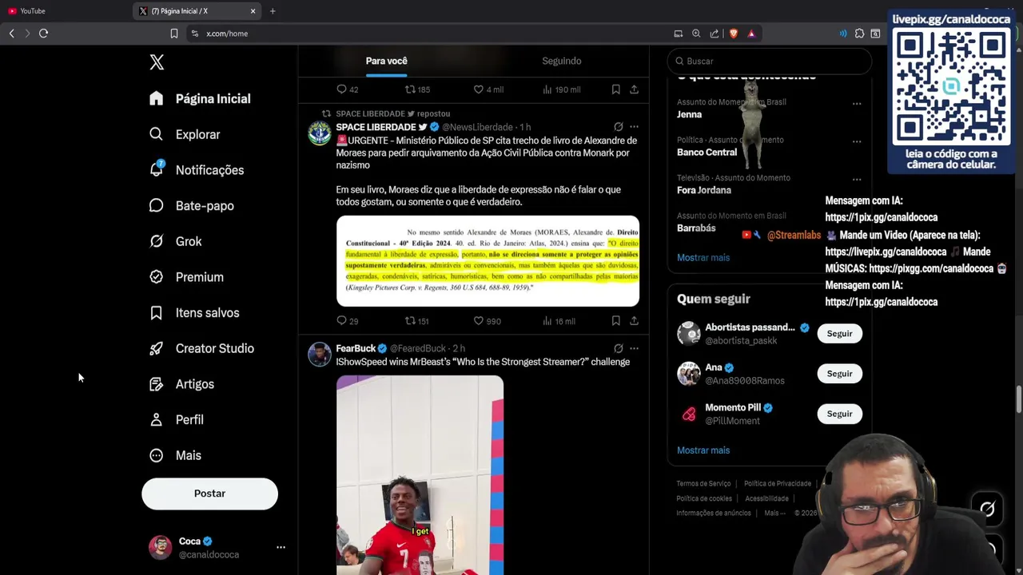Open Grok from the sidebar

click(176, 241)
